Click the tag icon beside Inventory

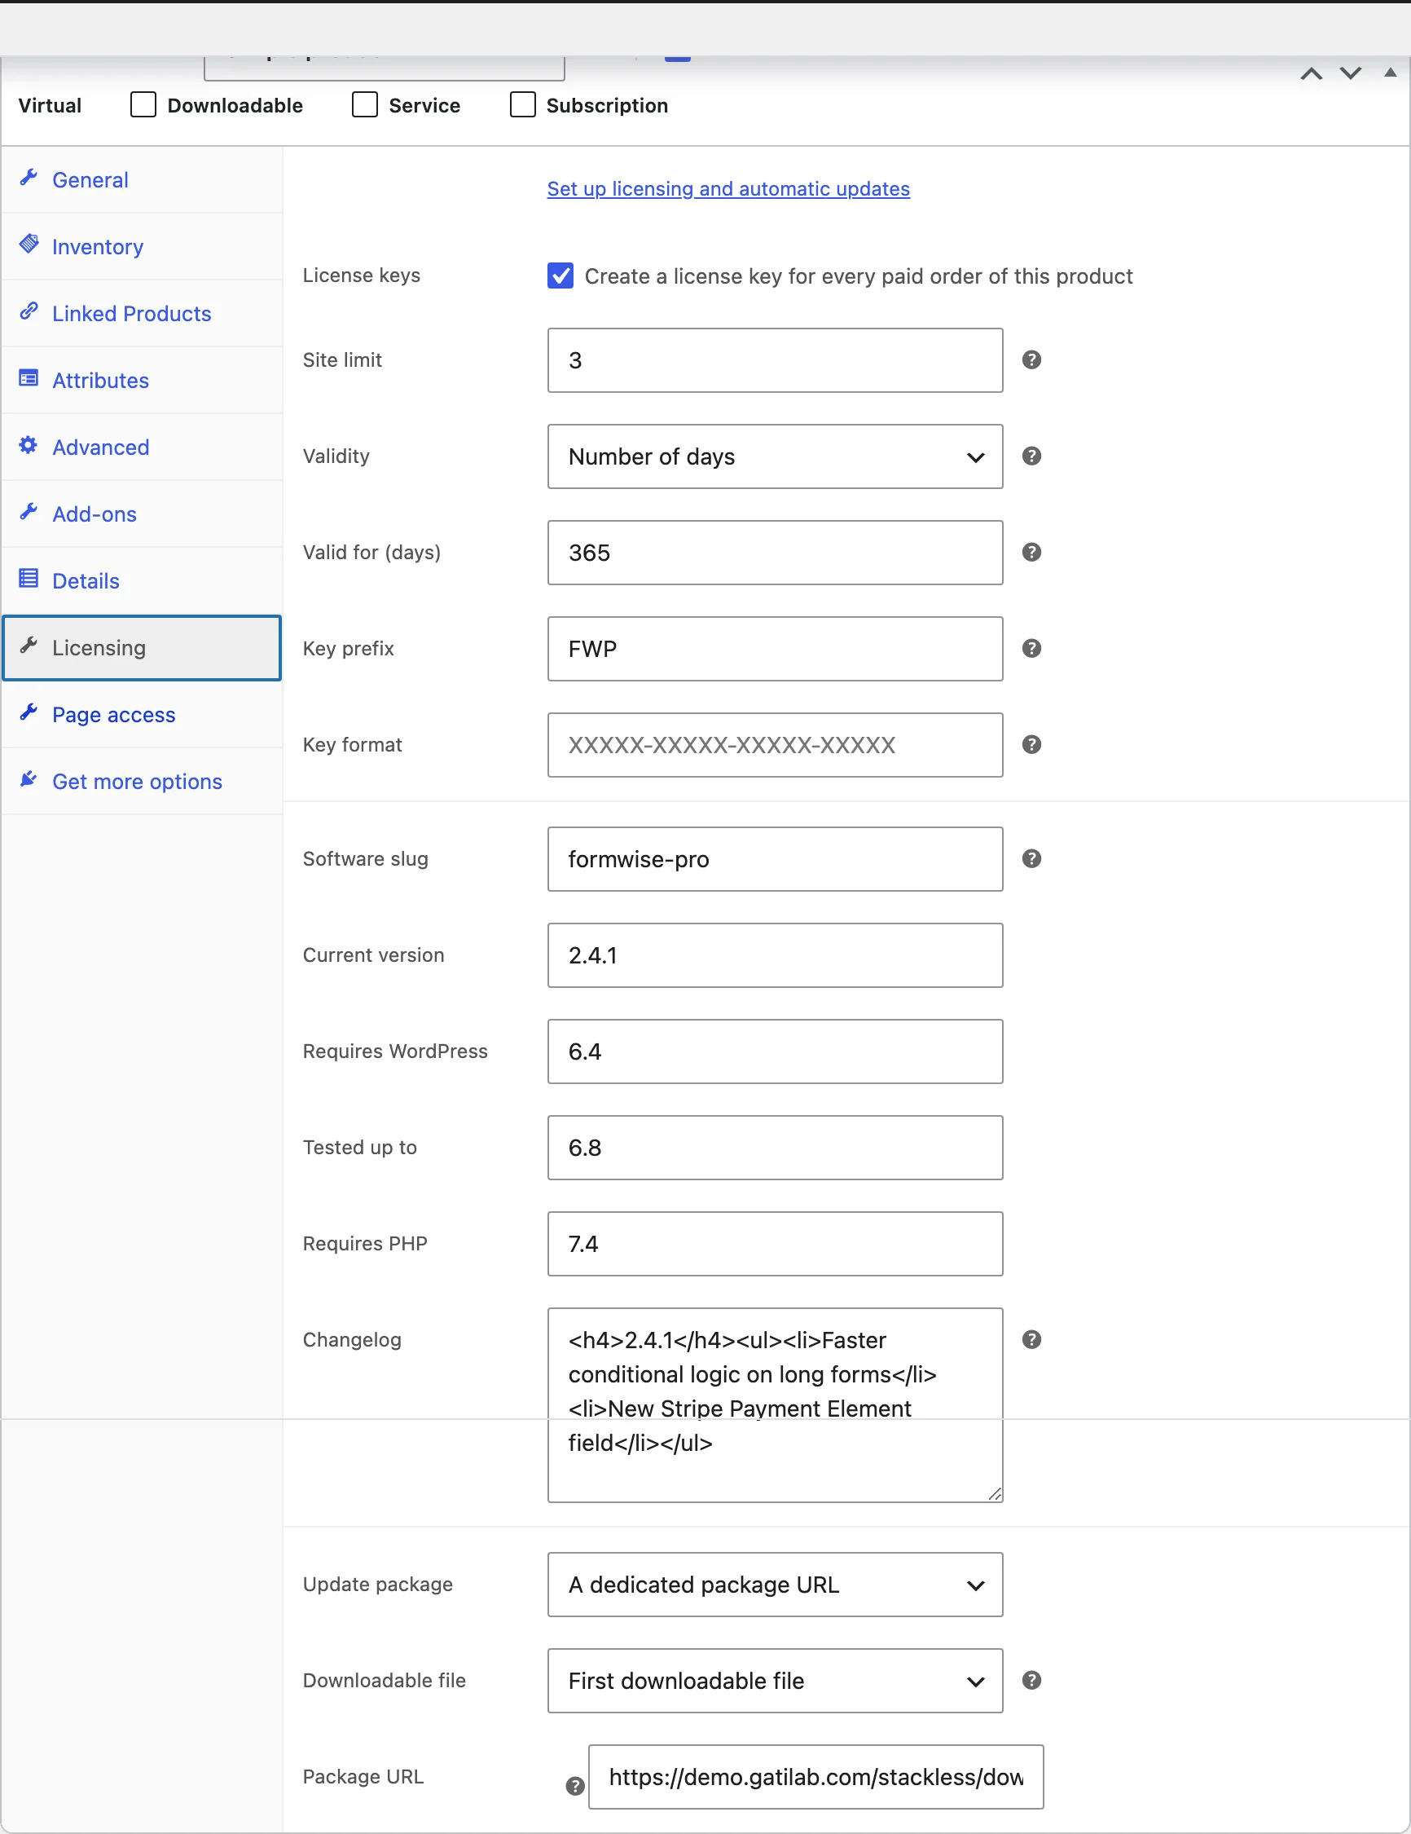[x=29, y=245]
